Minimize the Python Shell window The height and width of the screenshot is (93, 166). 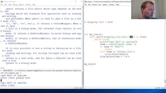[x=70, y=2]
